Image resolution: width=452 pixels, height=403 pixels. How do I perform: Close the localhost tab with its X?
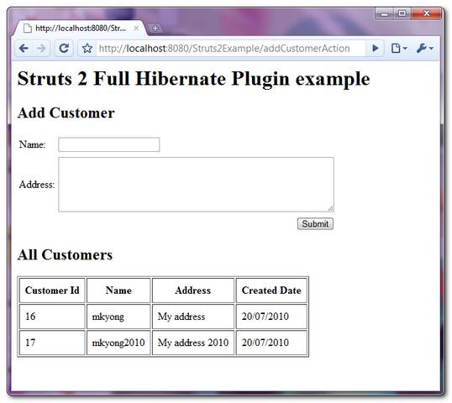(x=136, y=29)
